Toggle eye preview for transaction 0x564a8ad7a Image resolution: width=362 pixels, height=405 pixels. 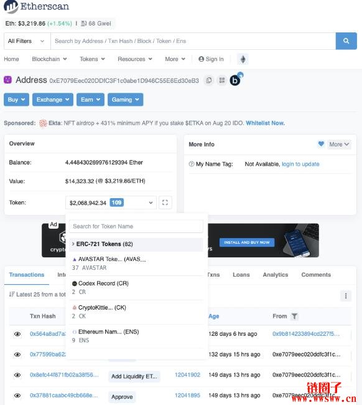pos(17,334)
